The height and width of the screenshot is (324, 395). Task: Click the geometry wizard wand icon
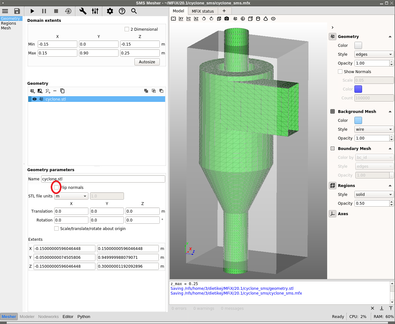click(x=48, y=91)
